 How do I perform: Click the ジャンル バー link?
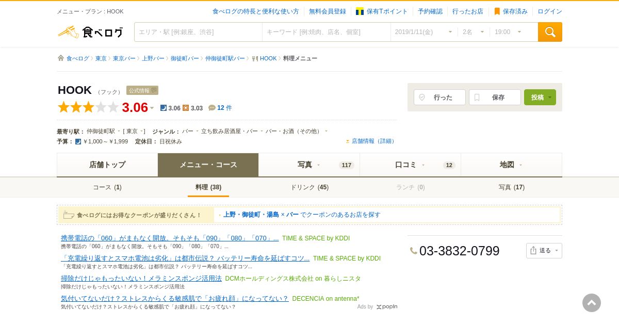tap(188, 131)
